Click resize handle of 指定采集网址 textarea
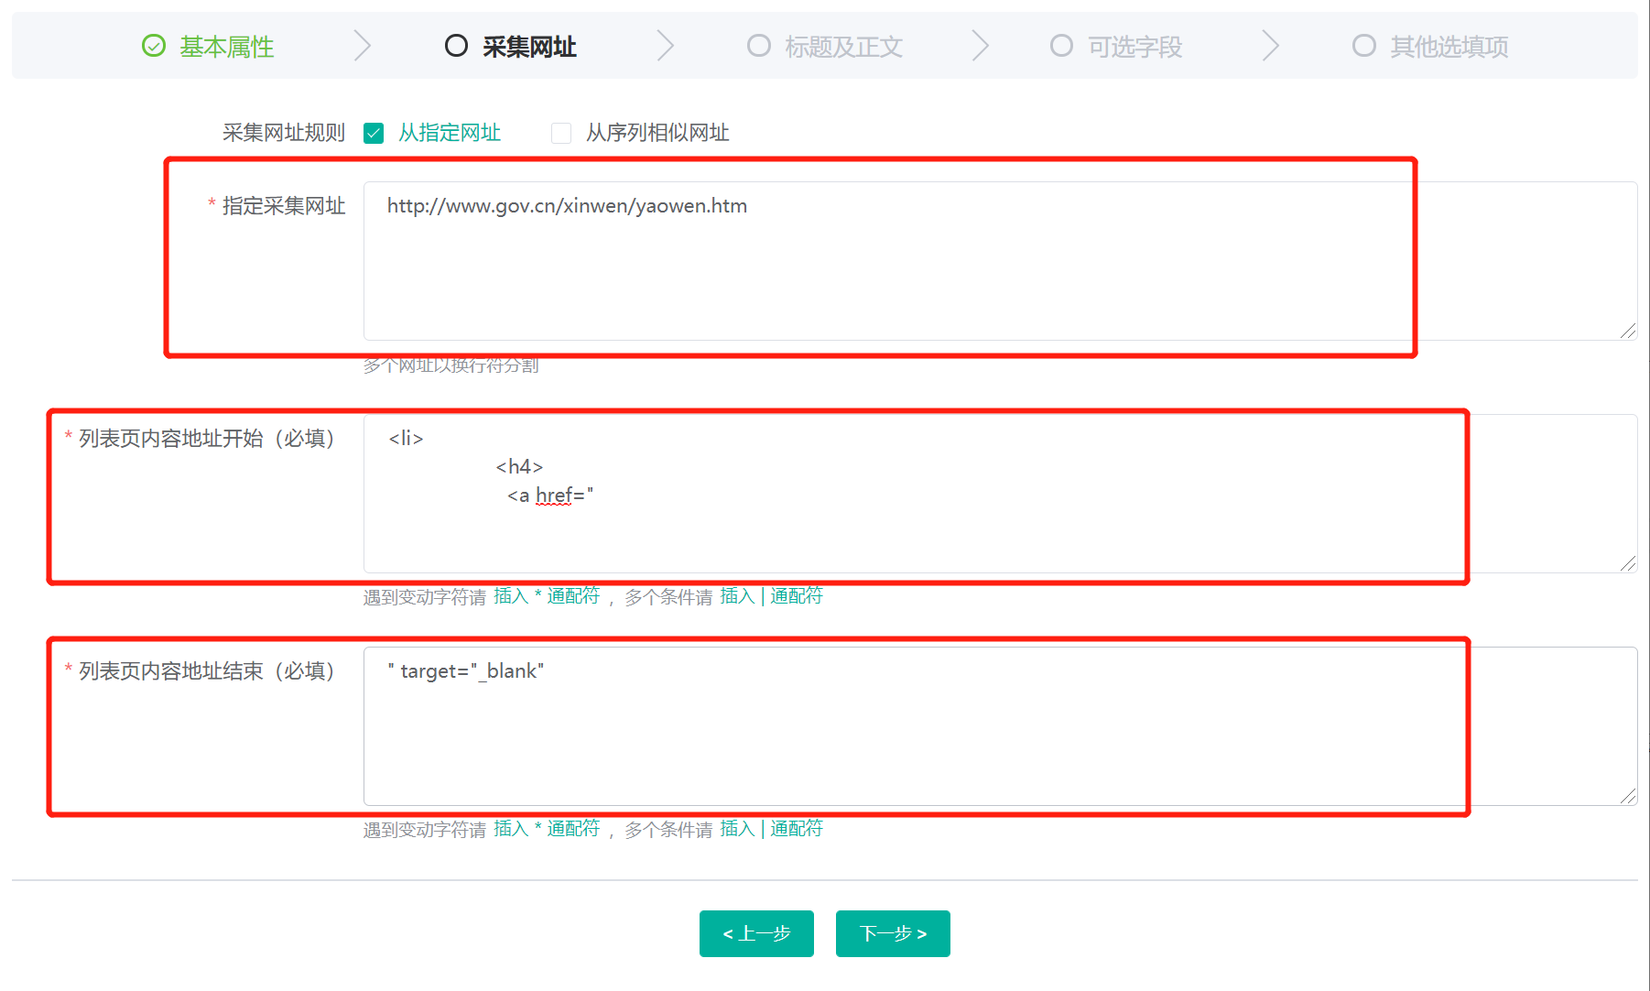 pos(1627,331)
